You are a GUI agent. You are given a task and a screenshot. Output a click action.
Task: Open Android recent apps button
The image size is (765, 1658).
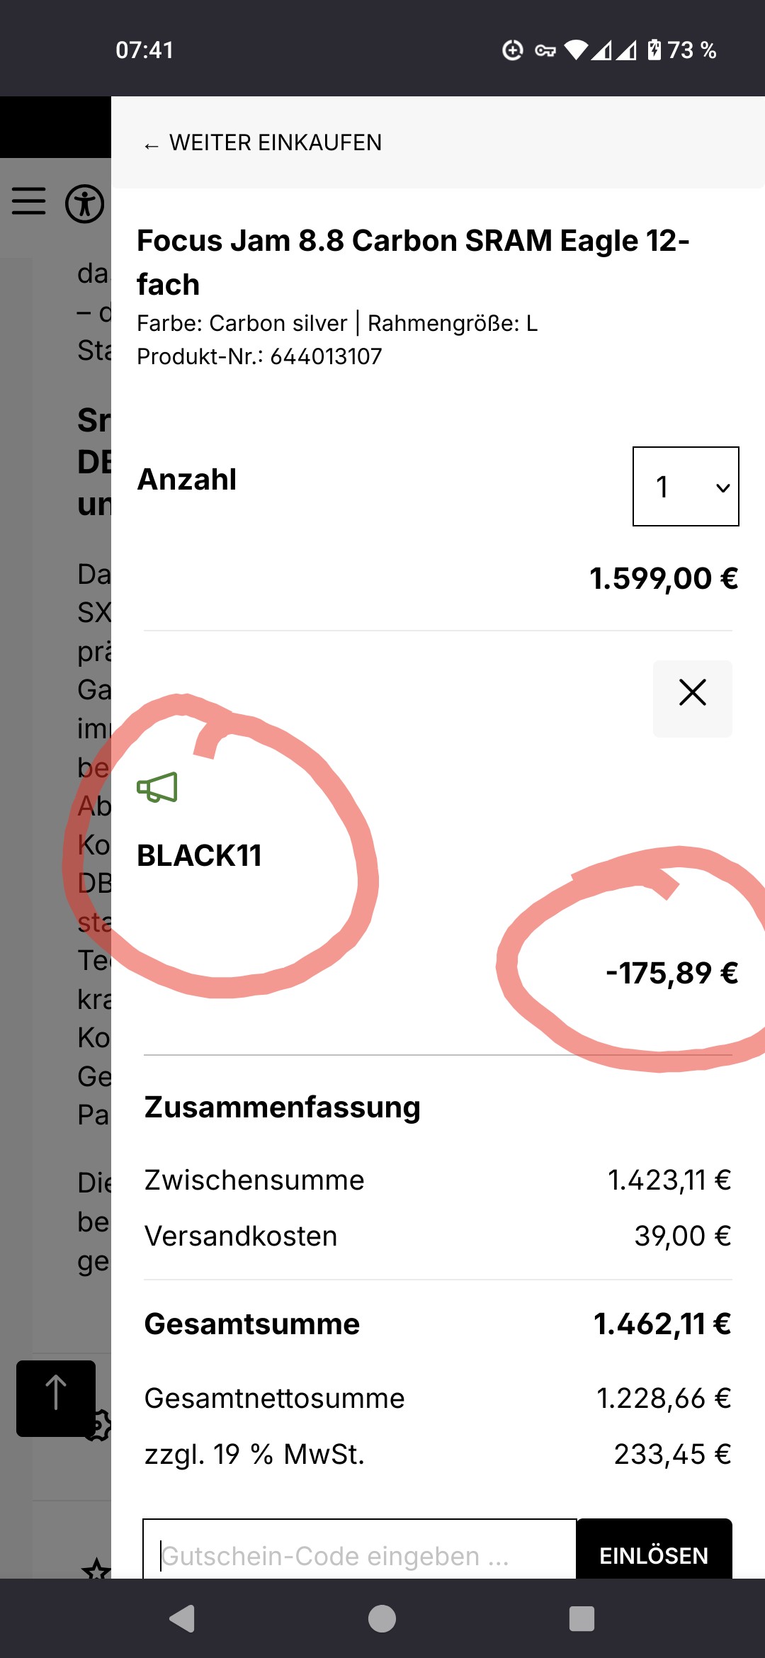(x=582, y=1619)
